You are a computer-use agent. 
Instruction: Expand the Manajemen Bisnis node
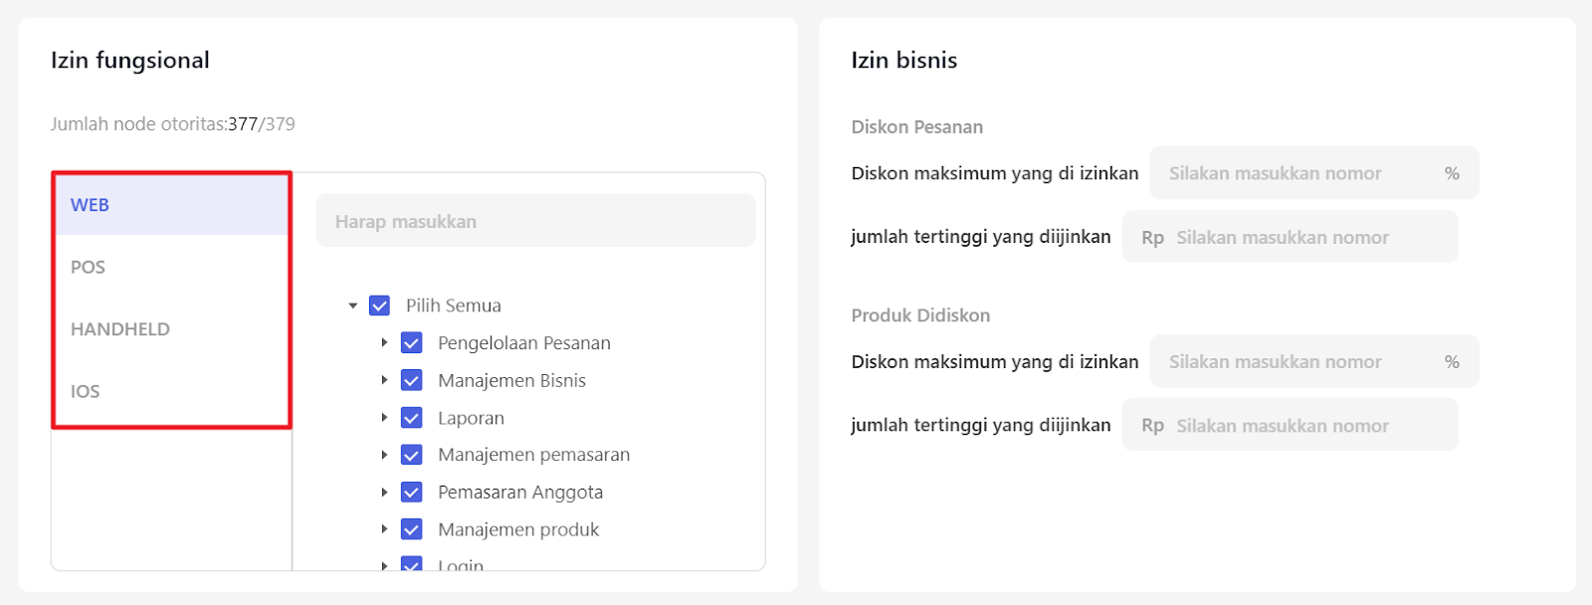[x=384, y=380]
